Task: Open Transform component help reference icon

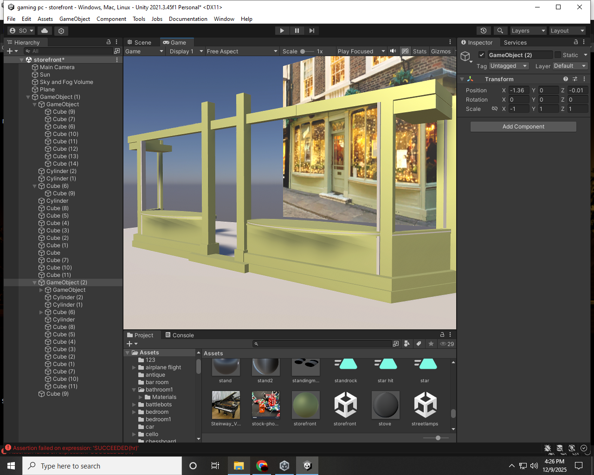Action: point(566,79)
